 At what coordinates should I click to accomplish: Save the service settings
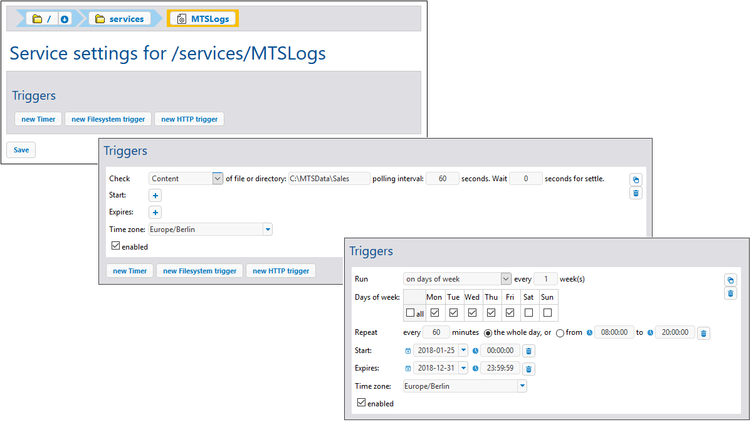pyautogui.click(x=21, y=150)
